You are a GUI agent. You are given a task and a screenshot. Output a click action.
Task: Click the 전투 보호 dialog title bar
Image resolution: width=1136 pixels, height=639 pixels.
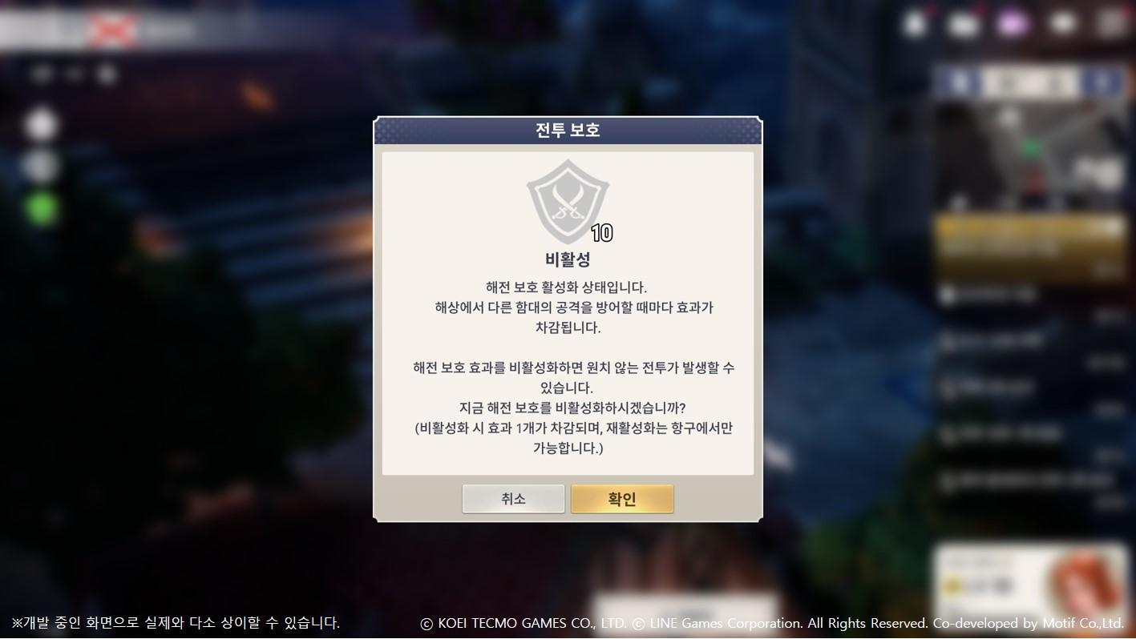pyautogui.click(x=568, y=131)
